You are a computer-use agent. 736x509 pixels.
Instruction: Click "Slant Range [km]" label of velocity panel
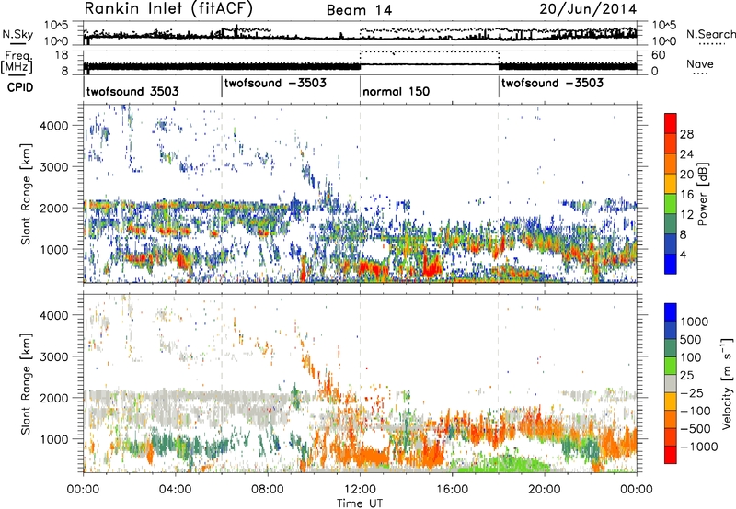tap(26, 383)
